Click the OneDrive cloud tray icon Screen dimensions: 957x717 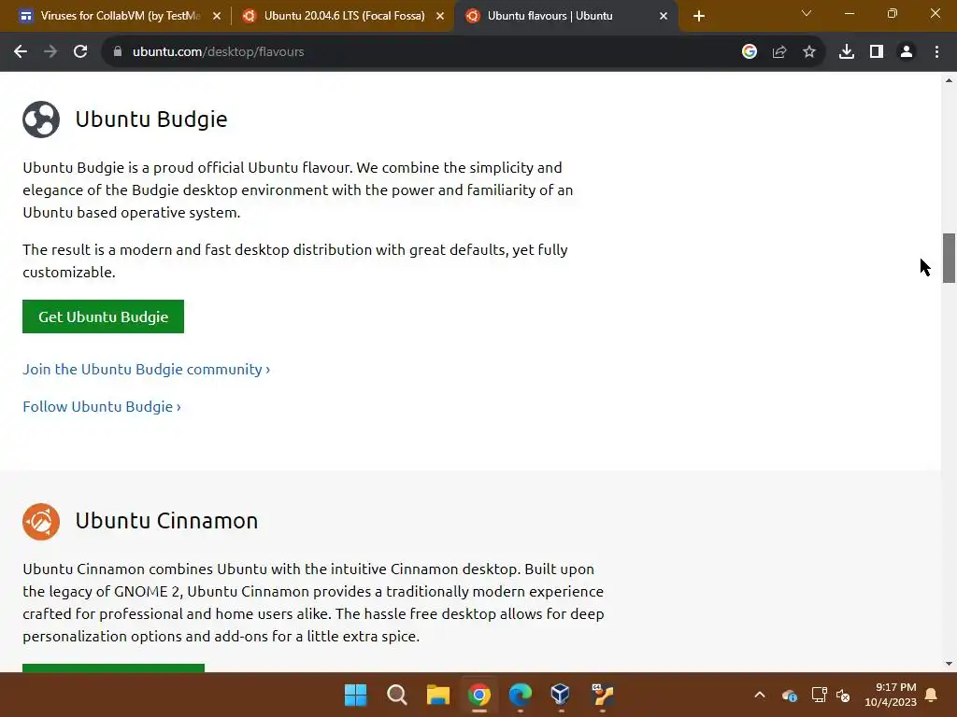click(789, 695)
